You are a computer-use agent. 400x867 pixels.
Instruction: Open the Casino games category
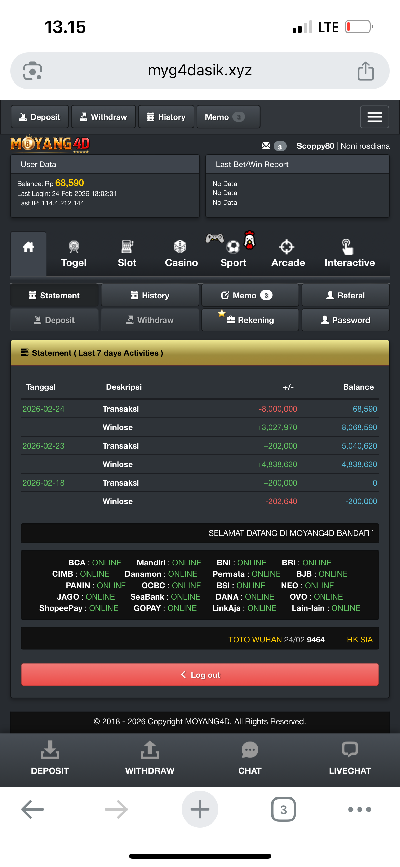coord(181,254)
